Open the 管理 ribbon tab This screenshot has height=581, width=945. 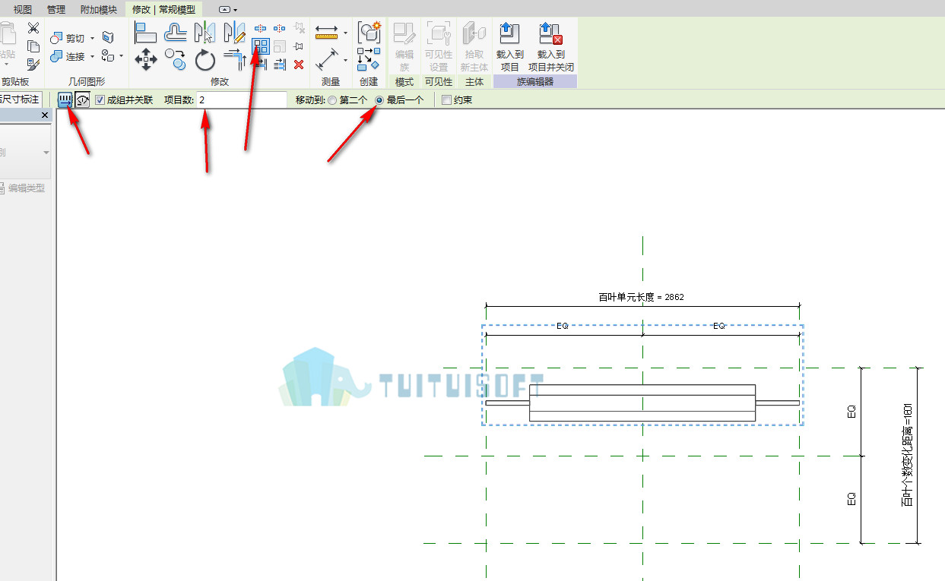pyautogui.click(x=56, y=9)
